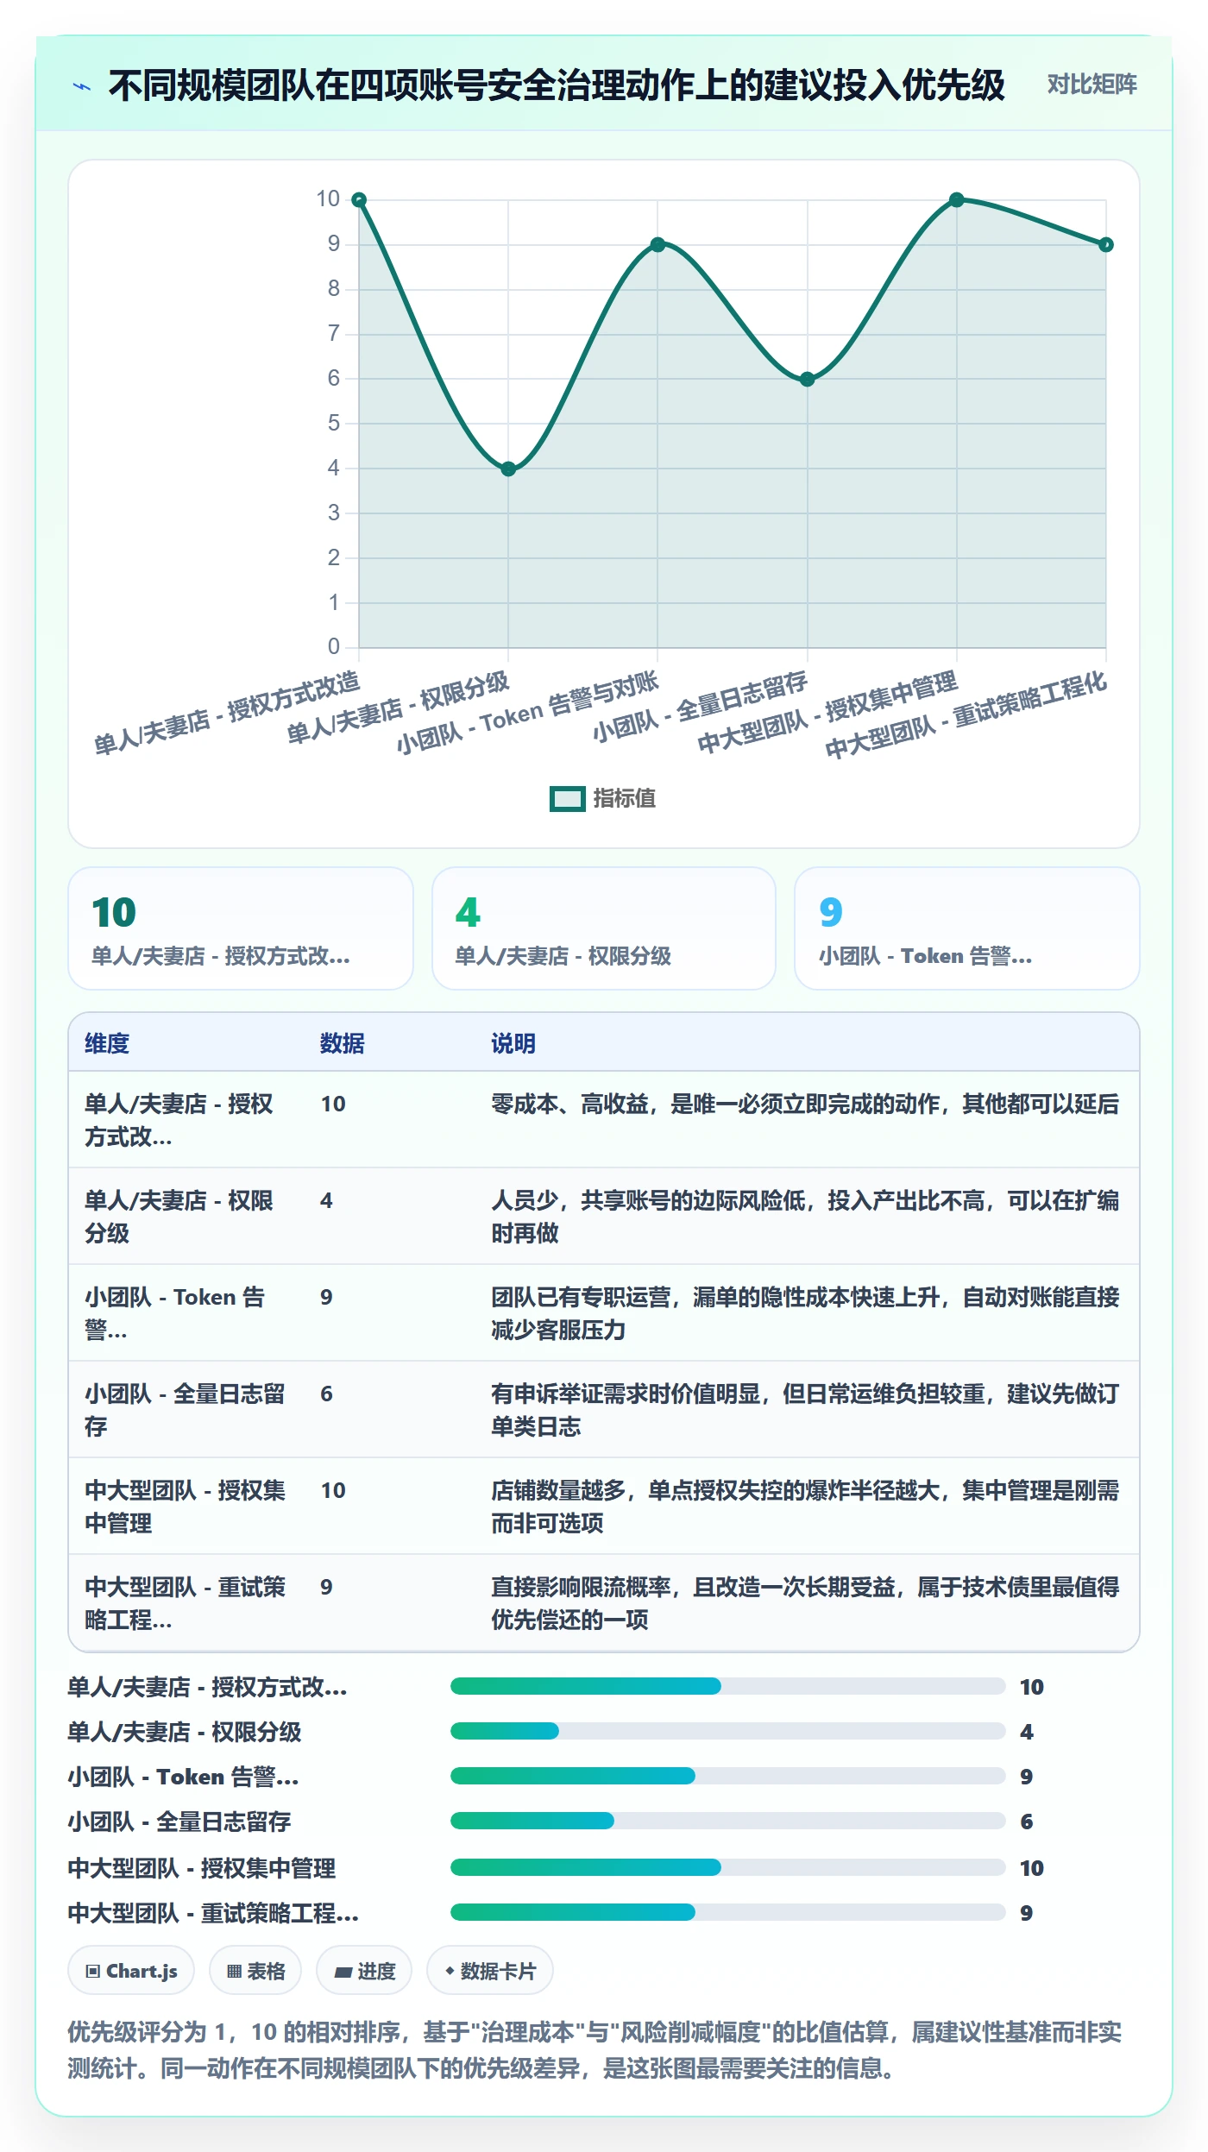Select the 单人/夫妻店 - 权限分级 table row name
Screen dimensions: 1208x2152
[179, 1217]
